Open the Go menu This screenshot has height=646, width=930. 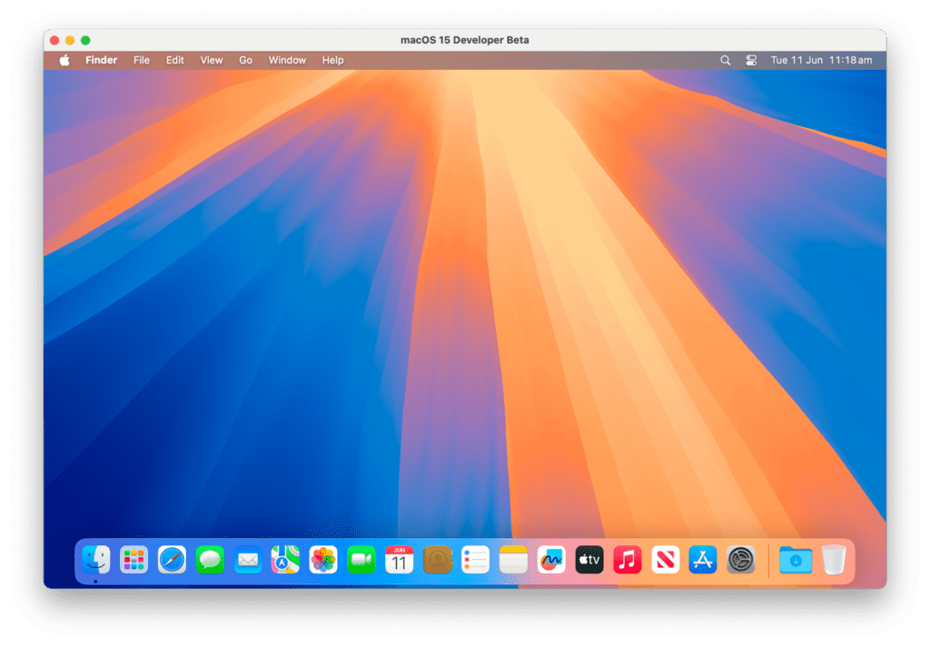tap(245, 60)
